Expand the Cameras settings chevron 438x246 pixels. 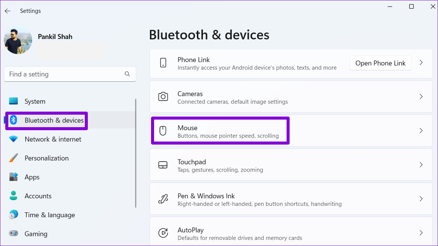[x=421, y=97]
